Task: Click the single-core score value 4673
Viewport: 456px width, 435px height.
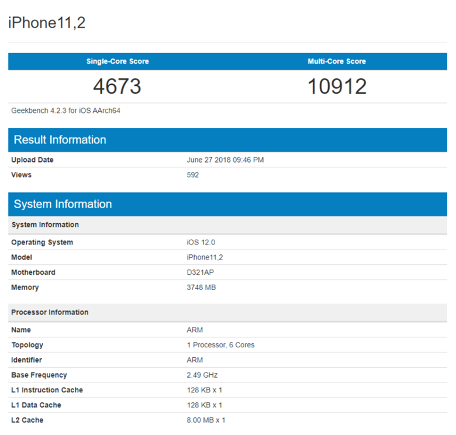Action: pos(118,87)
